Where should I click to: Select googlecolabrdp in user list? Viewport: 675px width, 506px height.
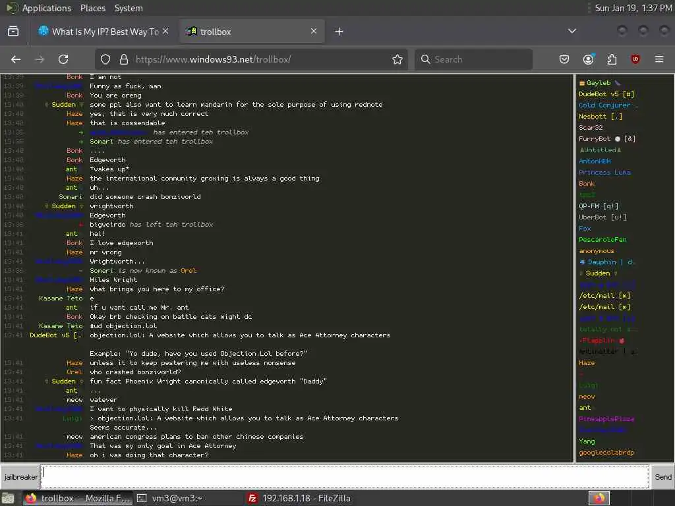coord(606,452)
